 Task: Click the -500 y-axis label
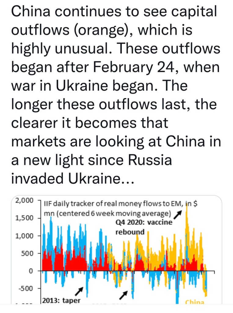click(x=25, y=289)
